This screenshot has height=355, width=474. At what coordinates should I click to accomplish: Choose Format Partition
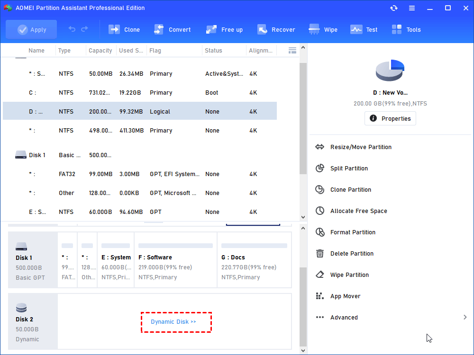[x=353, y=232]
